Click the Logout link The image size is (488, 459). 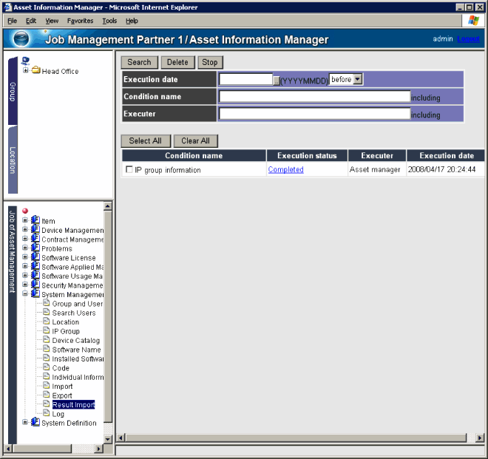(468, 38)
